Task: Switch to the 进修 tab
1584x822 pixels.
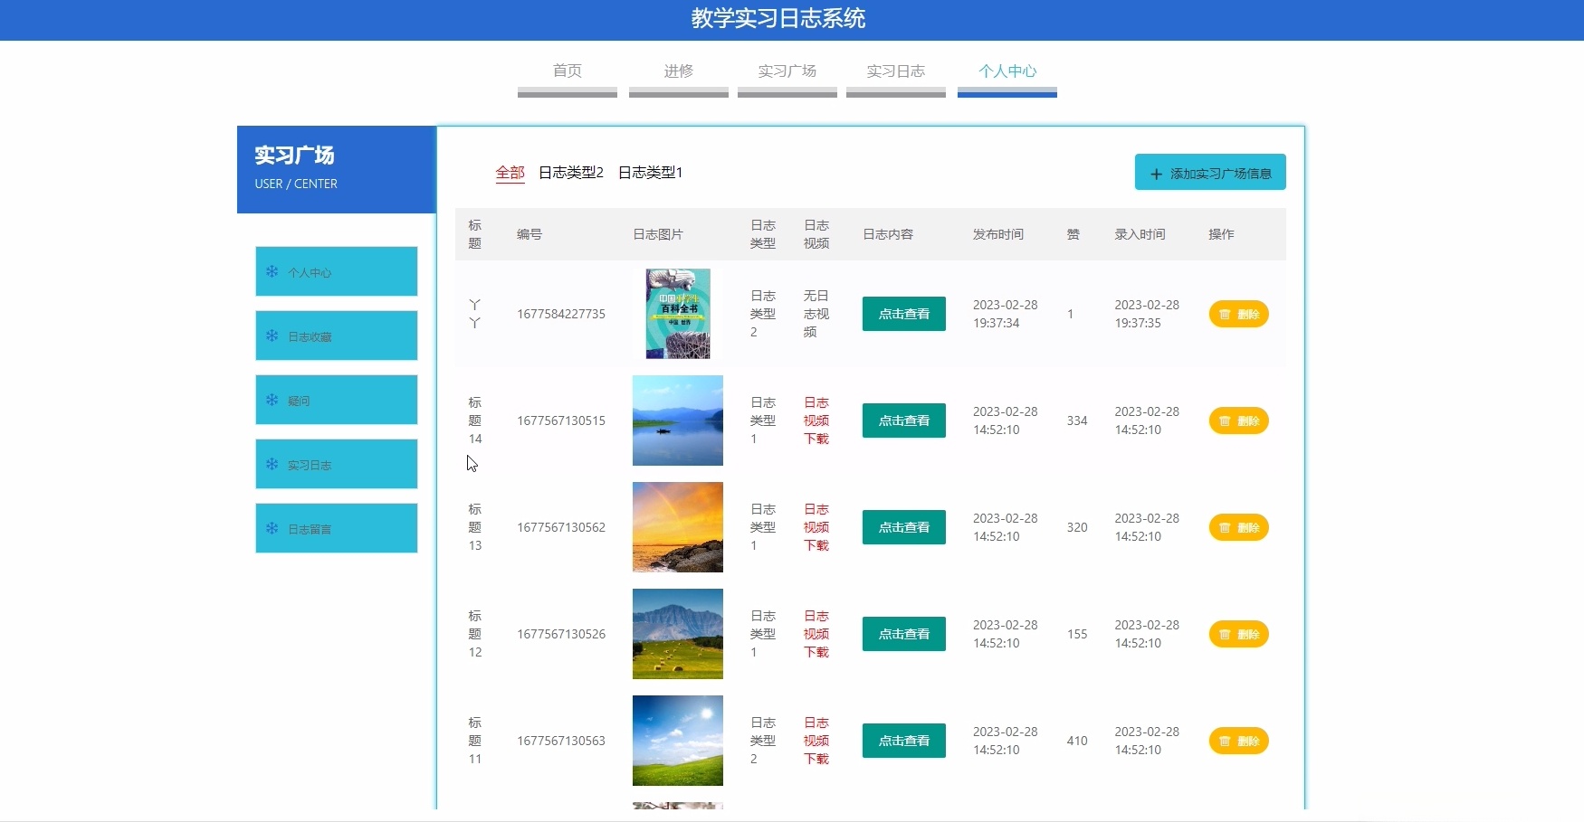Action: [678, 71]
